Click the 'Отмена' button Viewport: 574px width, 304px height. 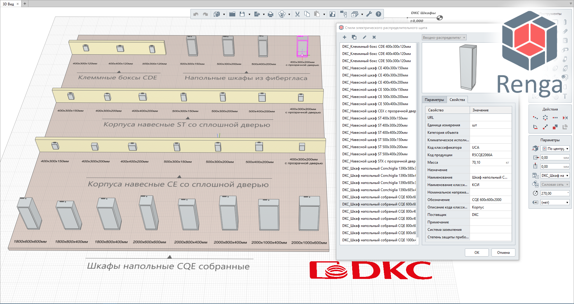coord(503,253)
